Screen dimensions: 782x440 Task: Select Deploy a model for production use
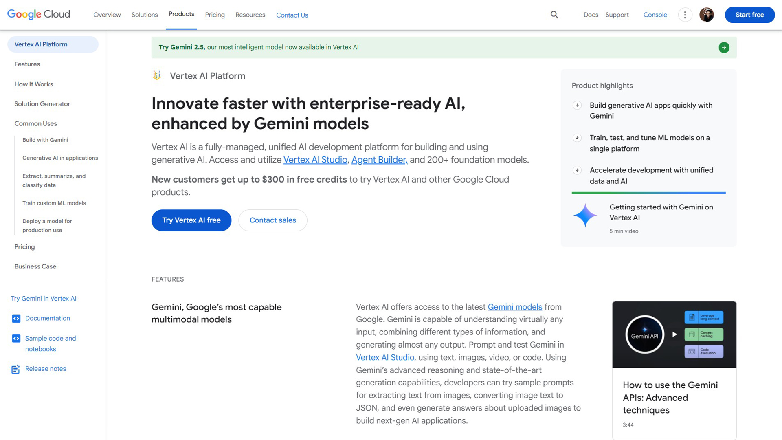tap(47, 226)
